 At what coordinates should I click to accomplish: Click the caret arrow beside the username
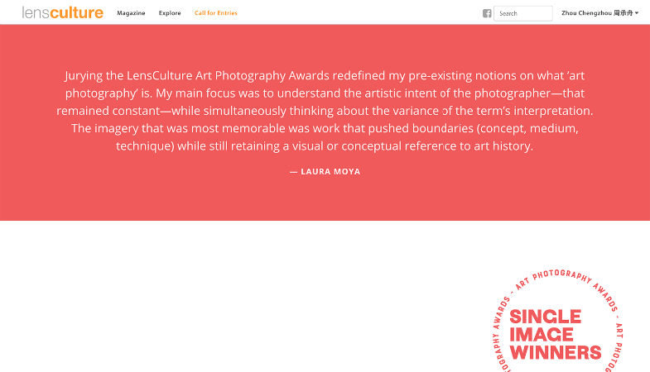[x=637, y=13]
